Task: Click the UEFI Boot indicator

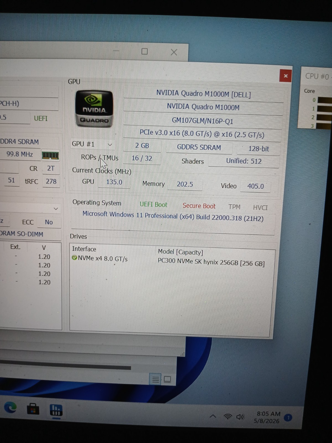Action: (154, 204)
